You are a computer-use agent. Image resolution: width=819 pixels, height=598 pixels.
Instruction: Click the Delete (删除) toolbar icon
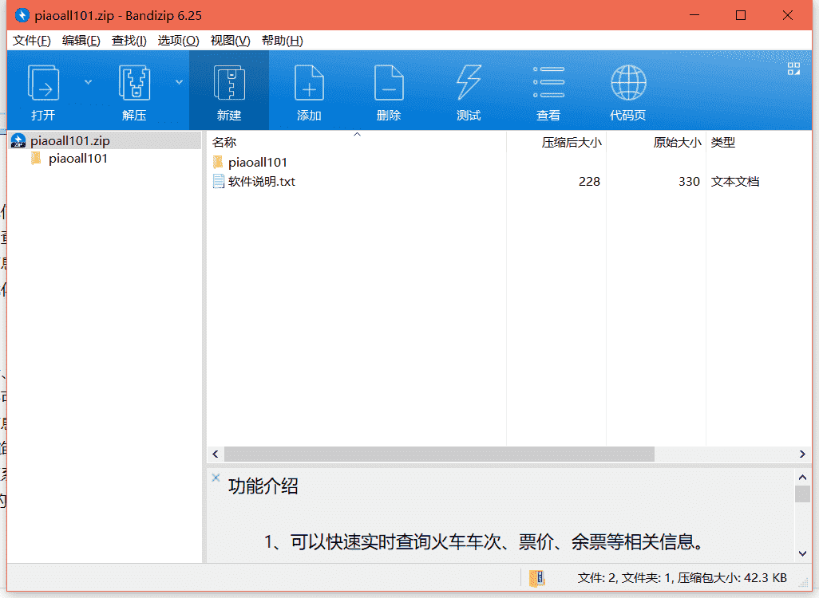(x=389, y=82)
